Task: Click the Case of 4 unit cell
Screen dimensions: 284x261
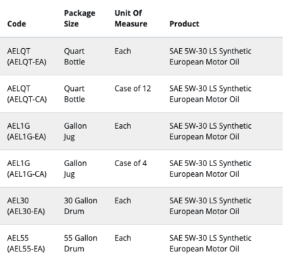Action: [x=131, y=163]
